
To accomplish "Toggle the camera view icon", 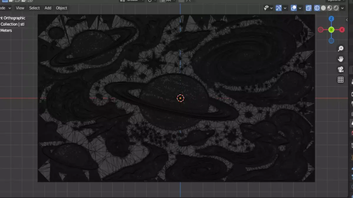I will (341, 69).
